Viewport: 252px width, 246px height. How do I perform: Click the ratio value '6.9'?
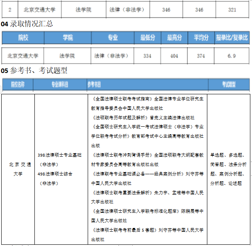click(x=232, y=56)
